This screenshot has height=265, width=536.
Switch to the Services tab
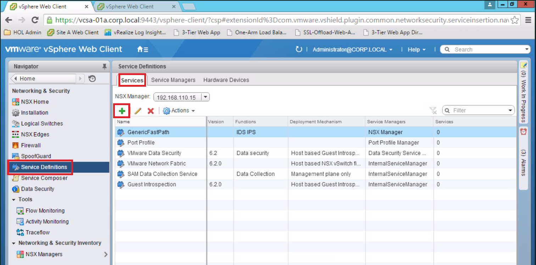click(x=132, y=80)
